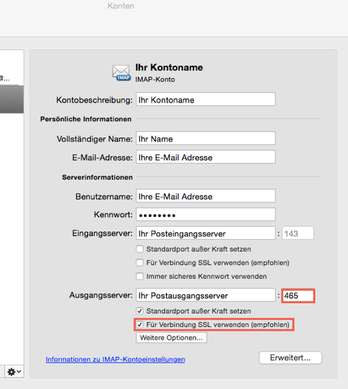This screenshot has height=389, width=348.
Task: Toggle SSL checkbox for the Ausgangsserver
Action: point(140,324)
